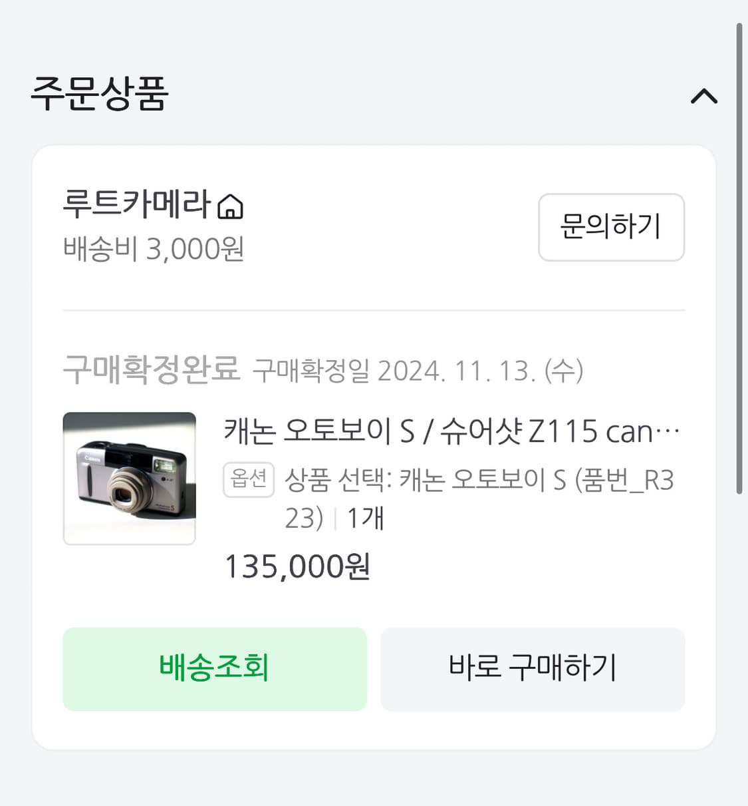Open the Canon camera product thumbnail
Viewport: 748px width, 806px height.
click(x=129, y=478)
